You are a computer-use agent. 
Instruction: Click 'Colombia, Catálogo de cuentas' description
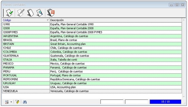[69, 52]
